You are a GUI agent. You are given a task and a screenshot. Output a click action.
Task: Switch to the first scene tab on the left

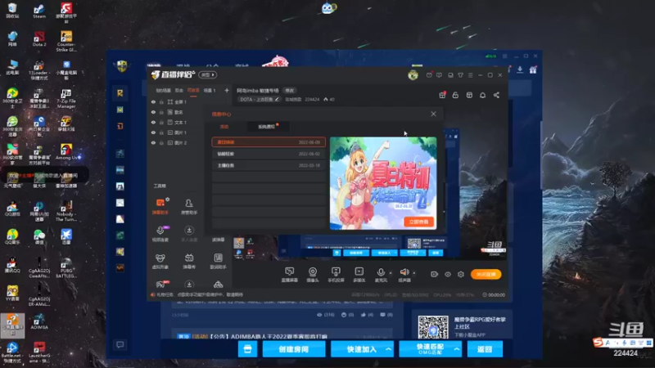point(163,90)
